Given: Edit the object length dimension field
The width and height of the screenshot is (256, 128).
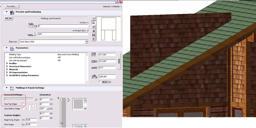Looking at the screenshot, I should [107, 55].
